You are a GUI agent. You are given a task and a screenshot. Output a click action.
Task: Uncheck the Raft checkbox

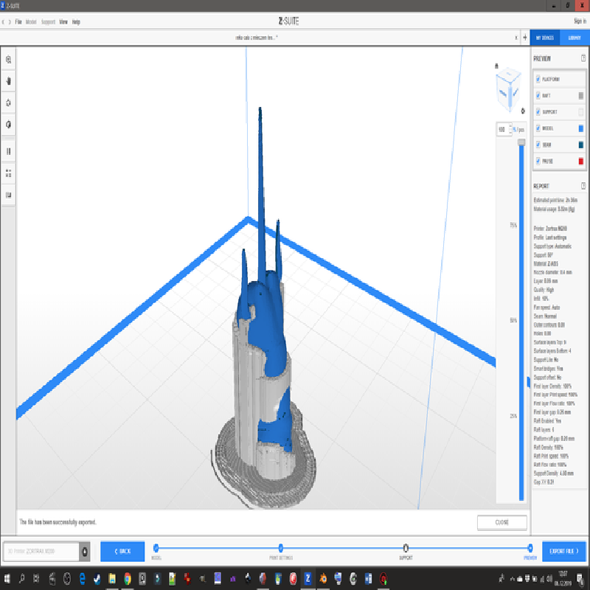coord(538,96)
